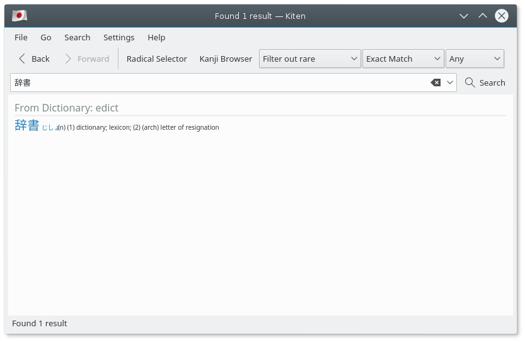Click the Japanese flag Kiten icon
The image size is (525, 342).
coord(20,16)
